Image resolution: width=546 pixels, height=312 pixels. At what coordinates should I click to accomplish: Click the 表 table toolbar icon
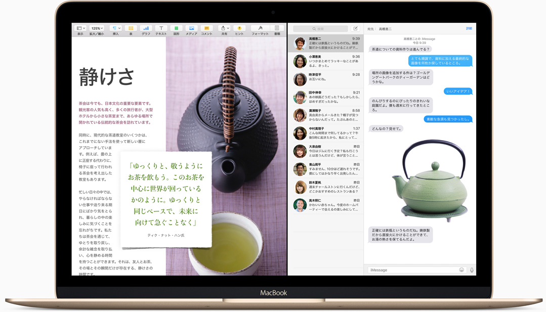[x=131, y=28]
